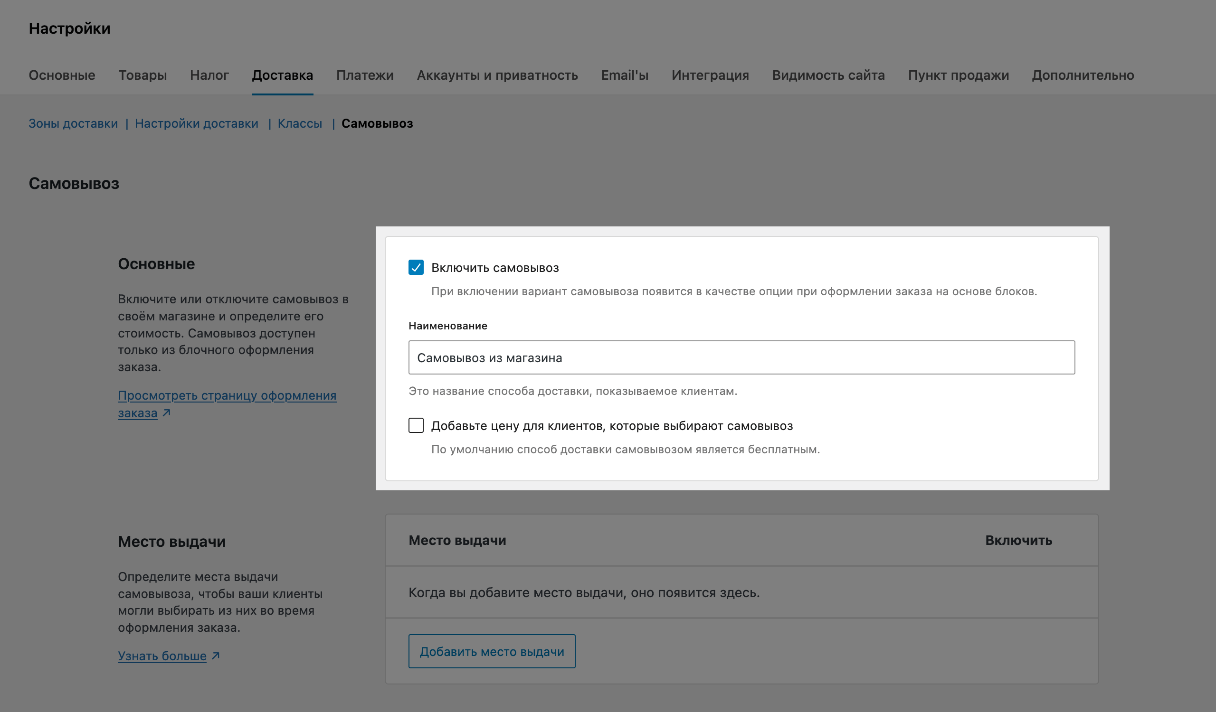Open the "Видимость сайта" tab
Screen dimensions: 1216x712
click(x=828, y=75)
